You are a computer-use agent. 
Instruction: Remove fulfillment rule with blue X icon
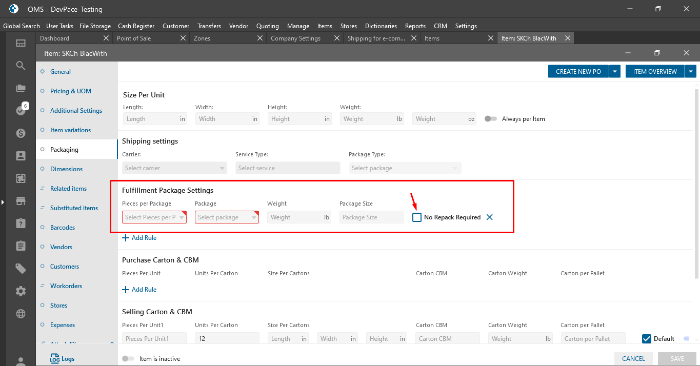coord(489,217)
